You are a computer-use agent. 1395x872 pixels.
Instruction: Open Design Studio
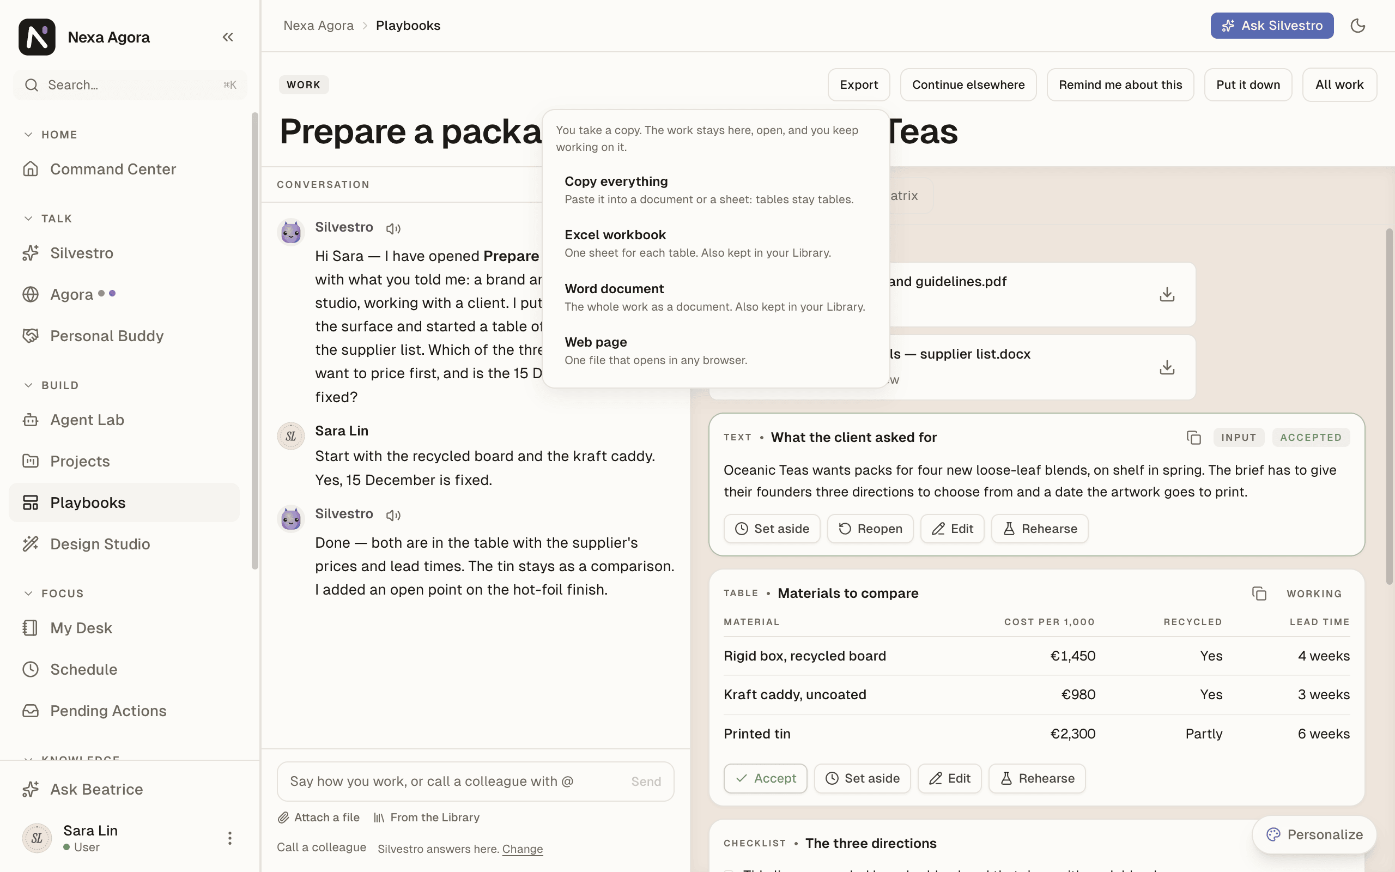pos(124,544)
